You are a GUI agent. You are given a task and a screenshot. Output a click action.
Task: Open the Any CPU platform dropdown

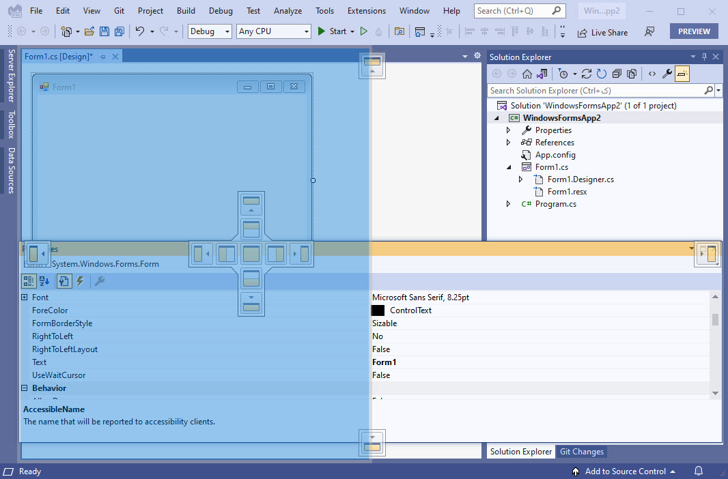[273, 31]
